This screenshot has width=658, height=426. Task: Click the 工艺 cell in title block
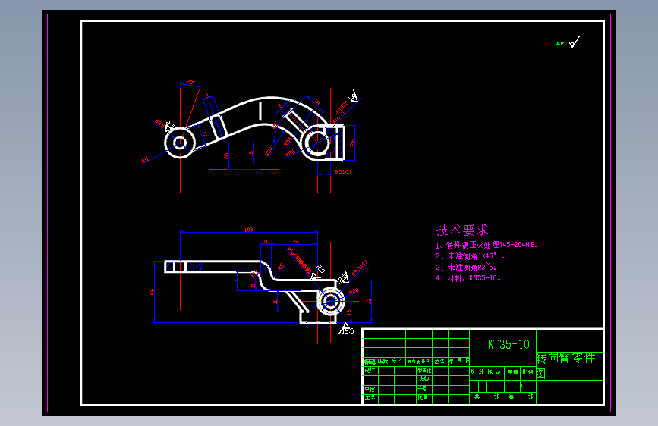[370, 398]
